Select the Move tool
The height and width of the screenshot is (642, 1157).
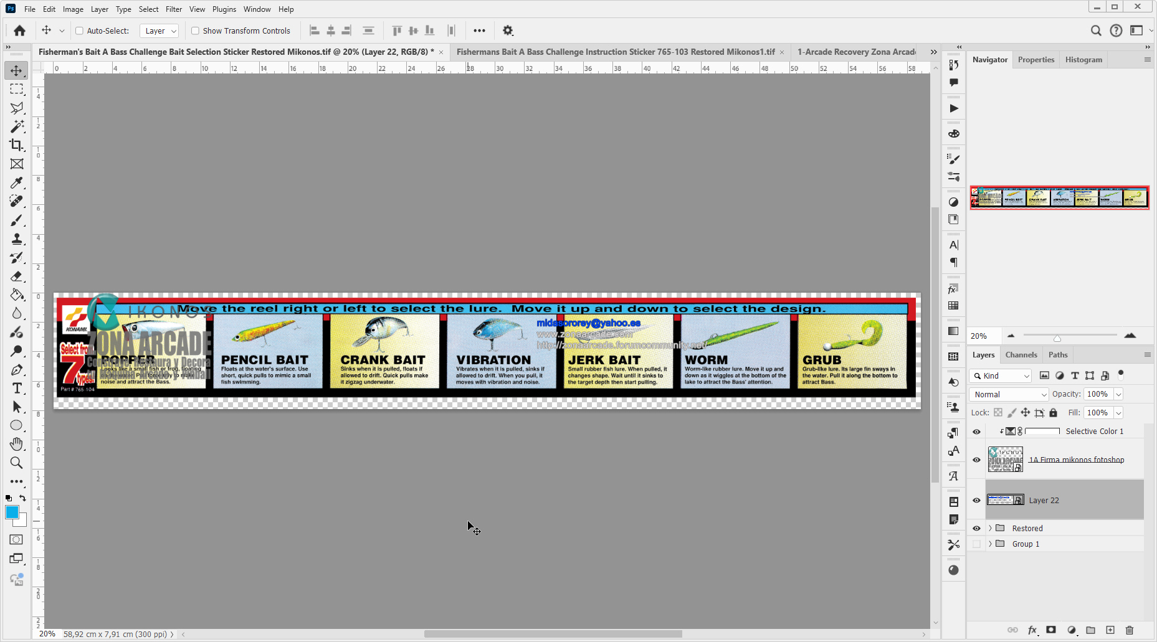17,70
